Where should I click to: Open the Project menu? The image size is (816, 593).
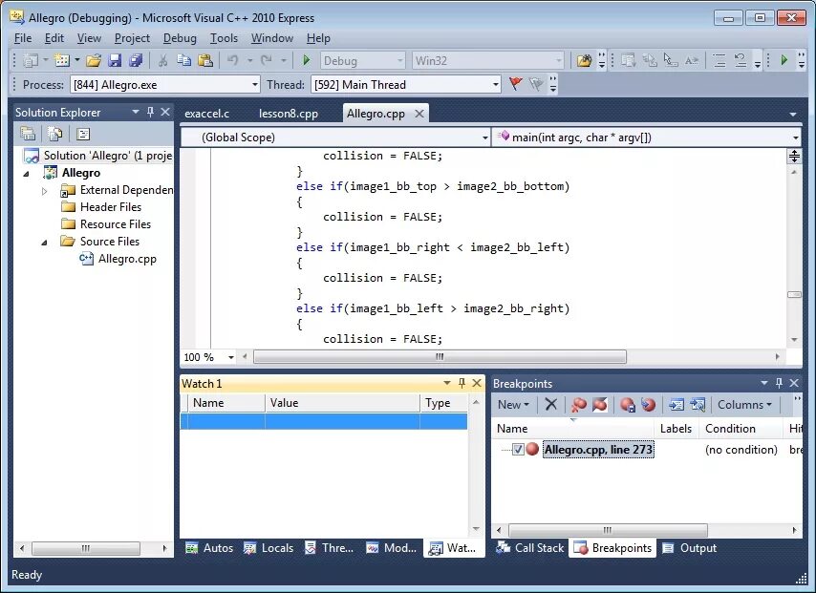point(132,38)
